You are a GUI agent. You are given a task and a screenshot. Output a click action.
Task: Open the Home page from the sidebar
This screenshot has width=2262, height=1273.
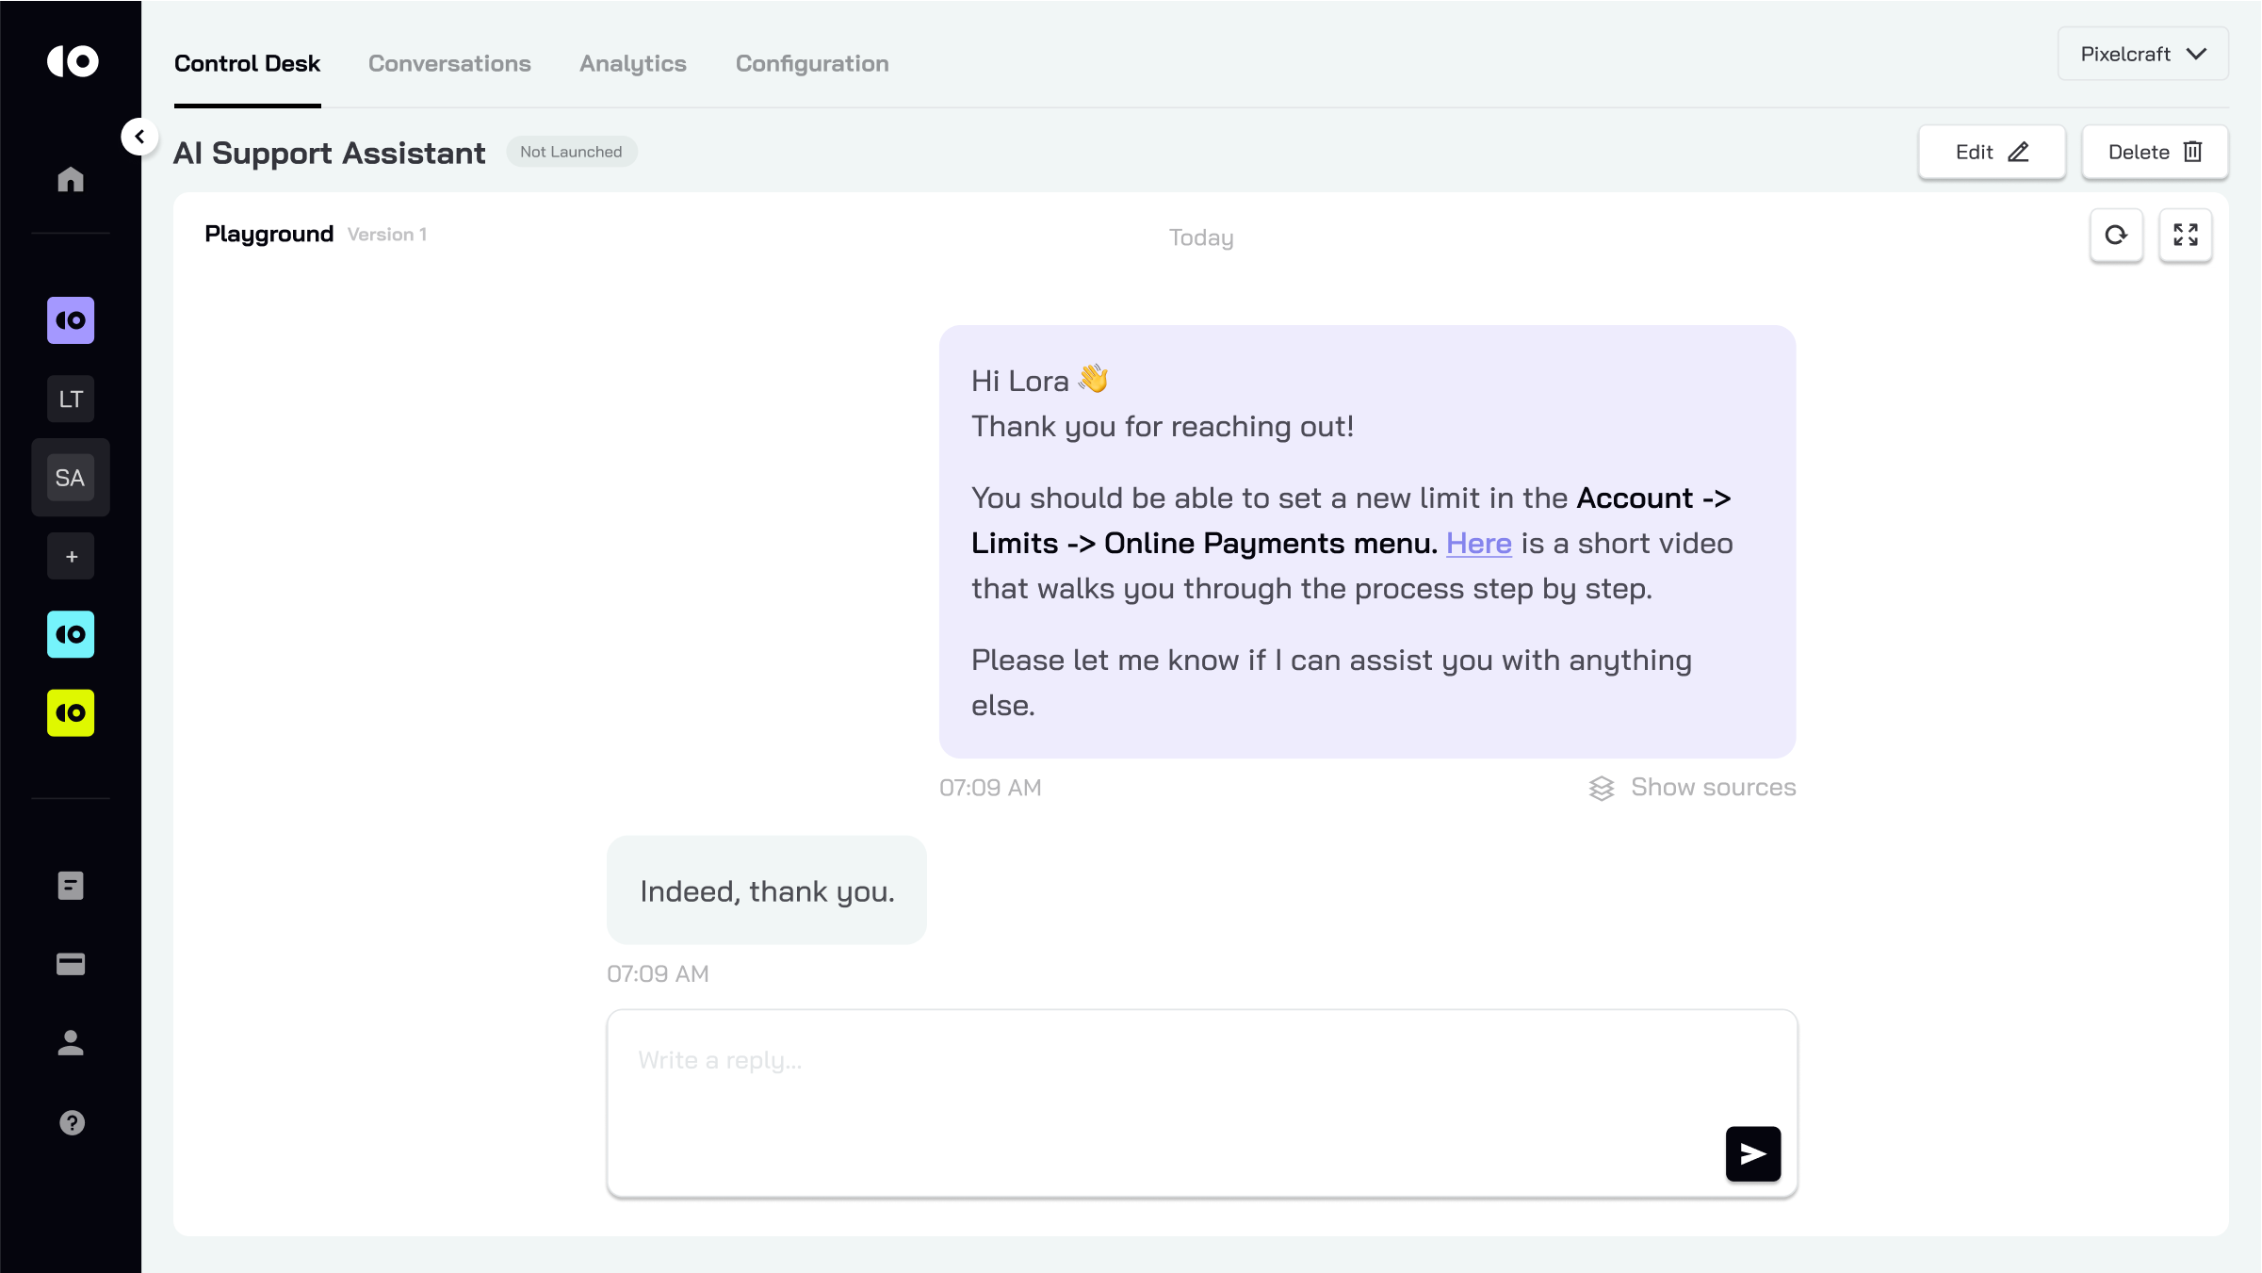(71, 179)
